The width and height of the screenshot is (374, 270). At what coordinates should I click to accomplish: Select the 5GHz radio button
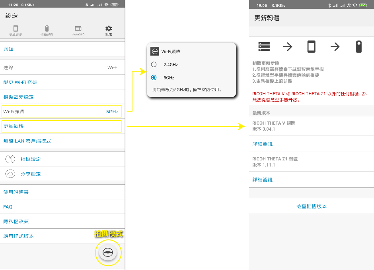154,78
